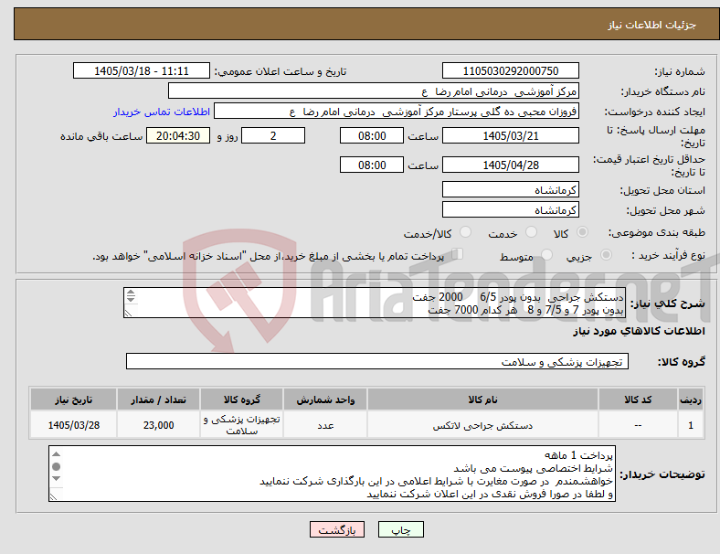Image resolution: width=720 pixels, height=554 pixels.
Task: Click remaining days field showing 2
Action: 273,135
